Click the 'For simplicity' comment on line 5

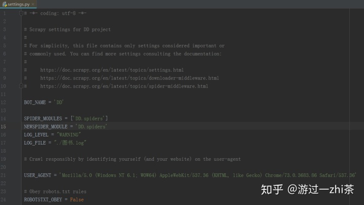(x=124, y=45)
